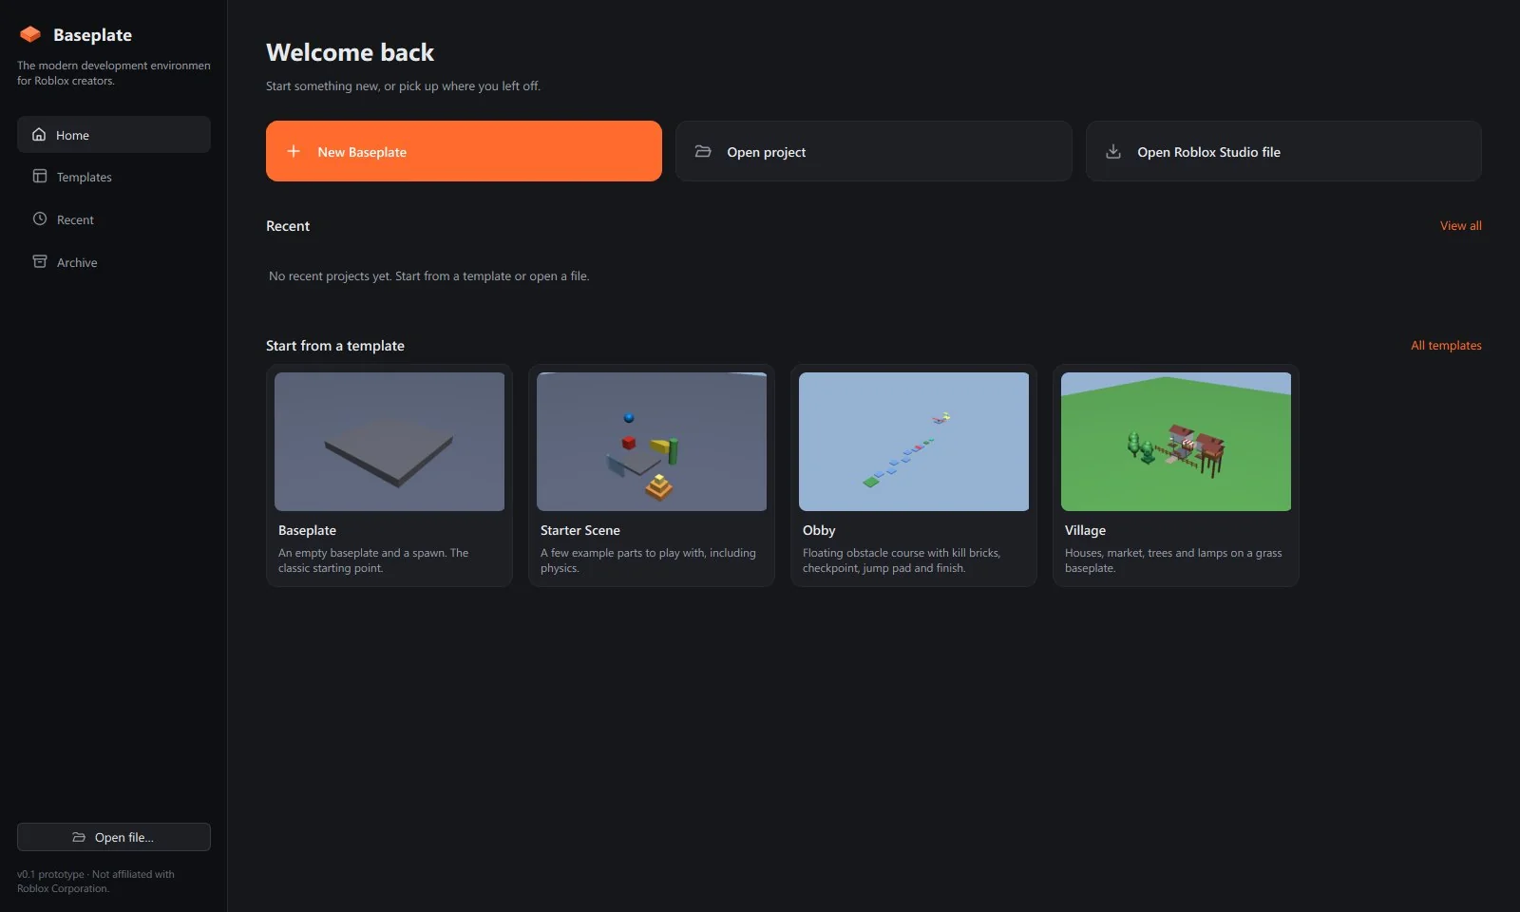Click the Baseplate app name text in sidebar

(92, 35)
